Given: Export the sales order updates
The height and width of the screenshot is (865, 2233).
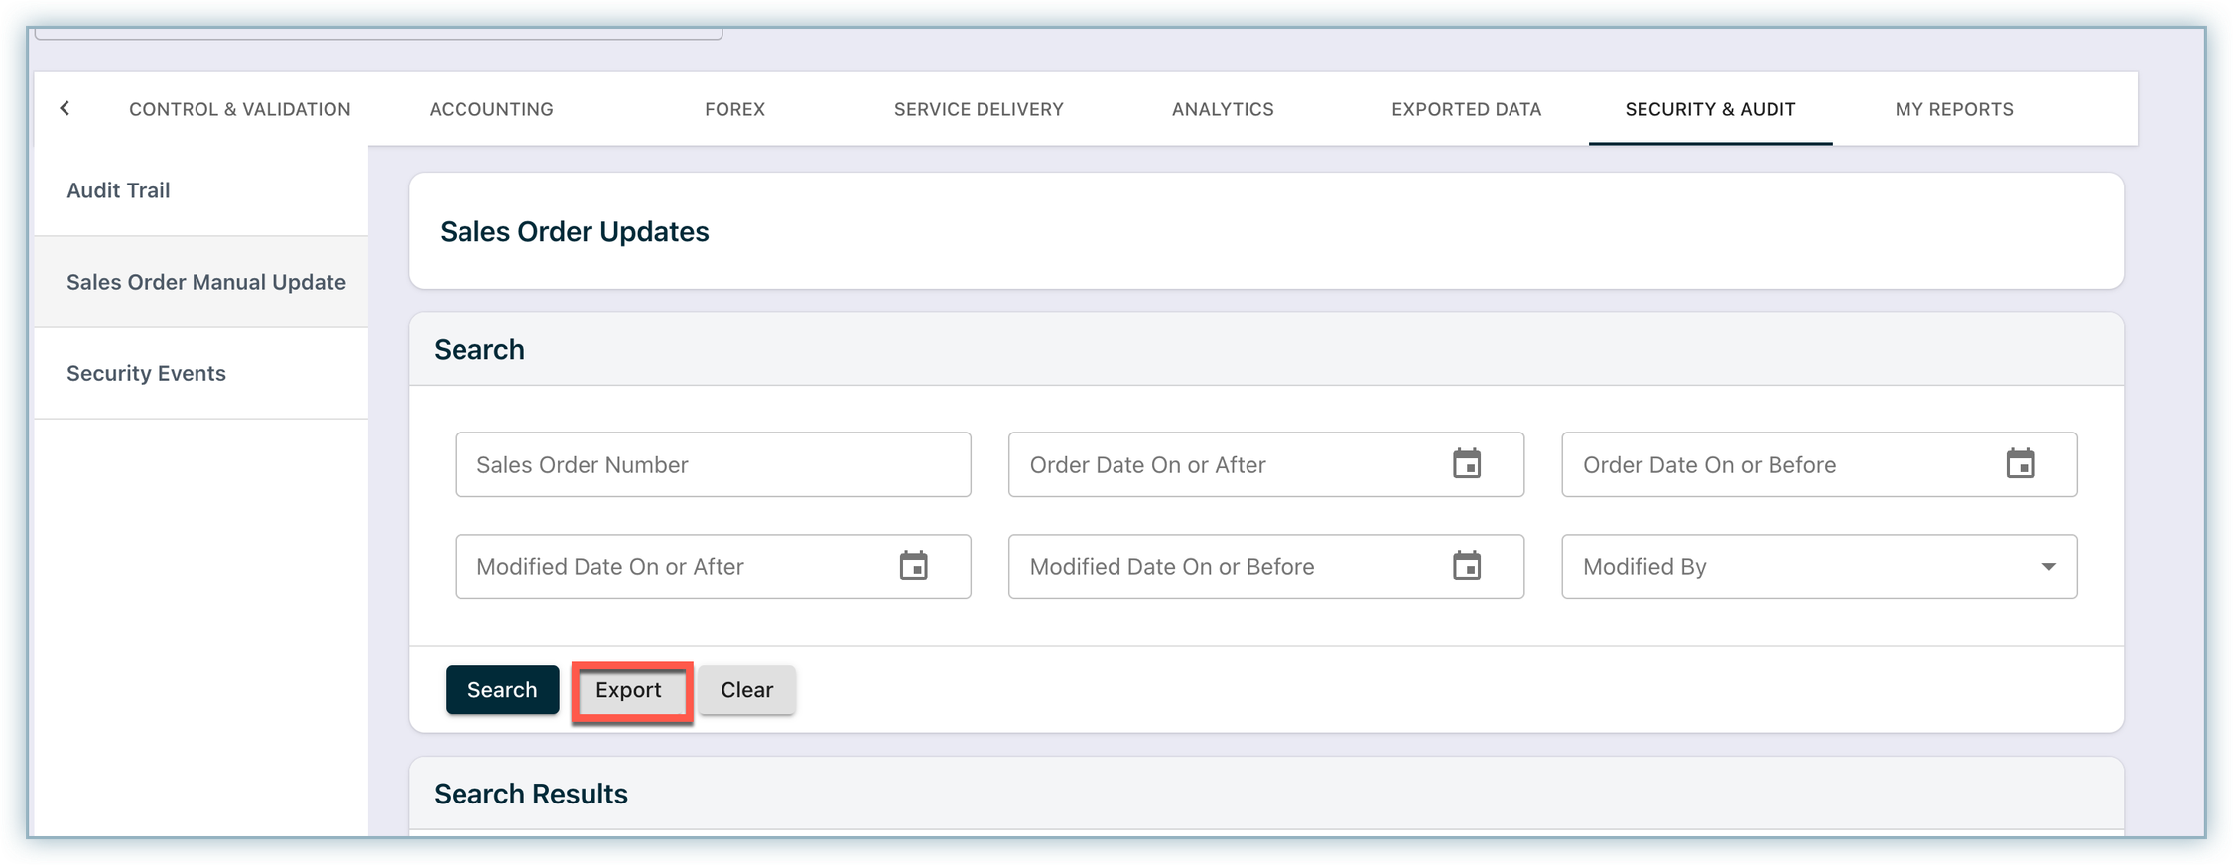Looking at the screenshot, I should [x=628, y=690].
